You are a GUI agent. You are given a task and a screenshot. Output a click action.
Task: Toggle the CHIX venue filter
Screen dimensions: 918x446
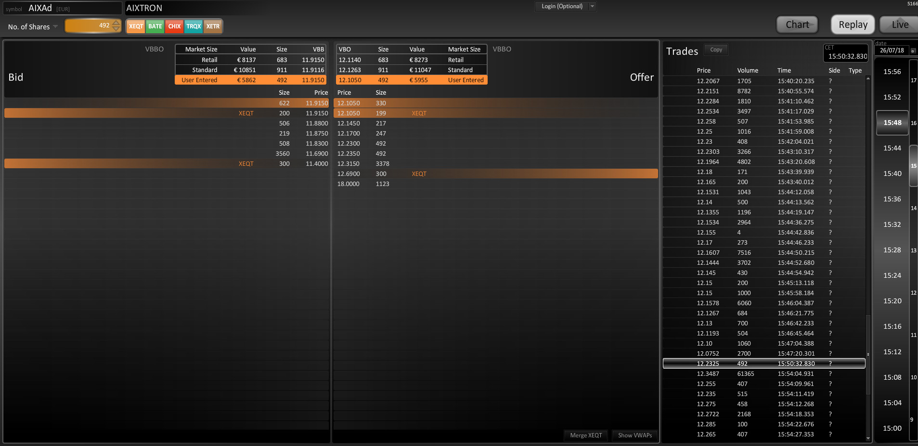pyautogui.click(x=174, y=26)
